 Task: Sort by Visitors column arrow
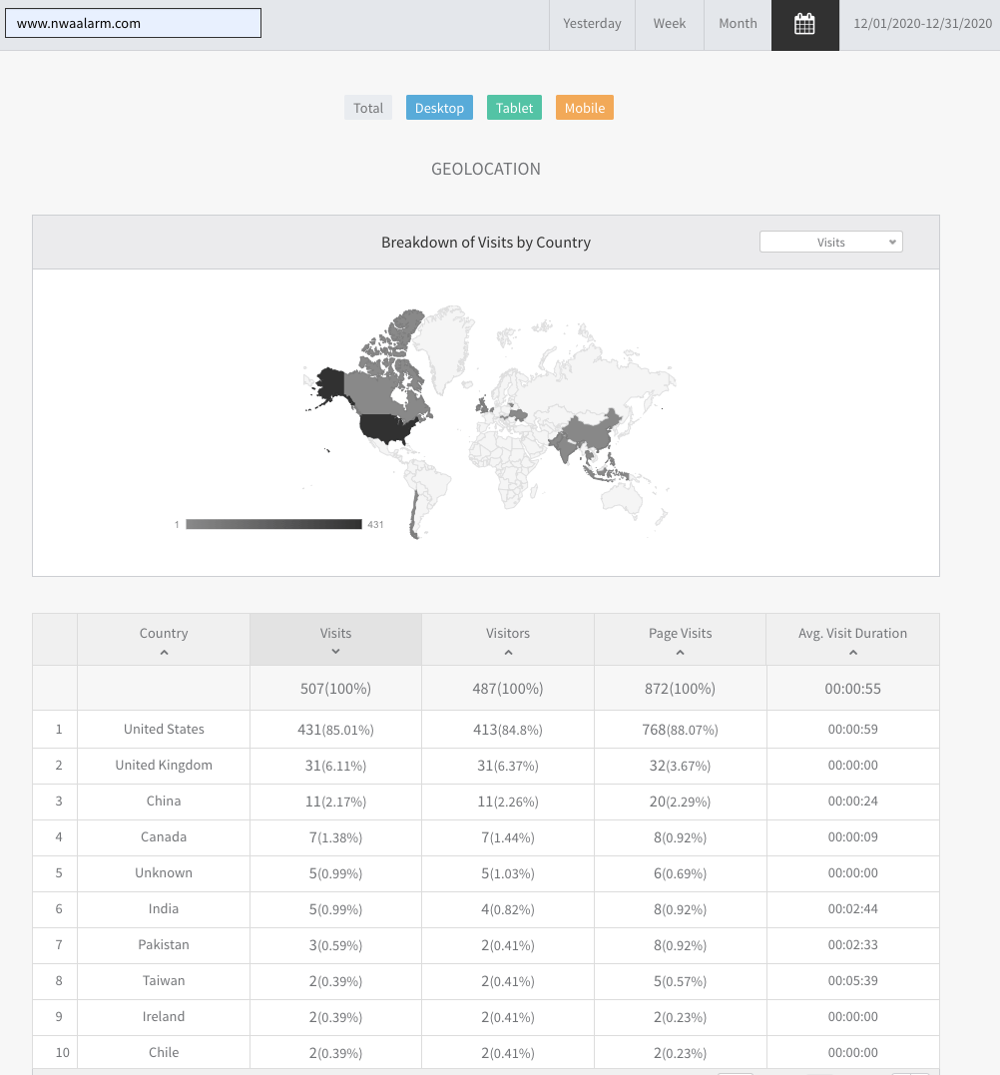(x=508, y=653)
